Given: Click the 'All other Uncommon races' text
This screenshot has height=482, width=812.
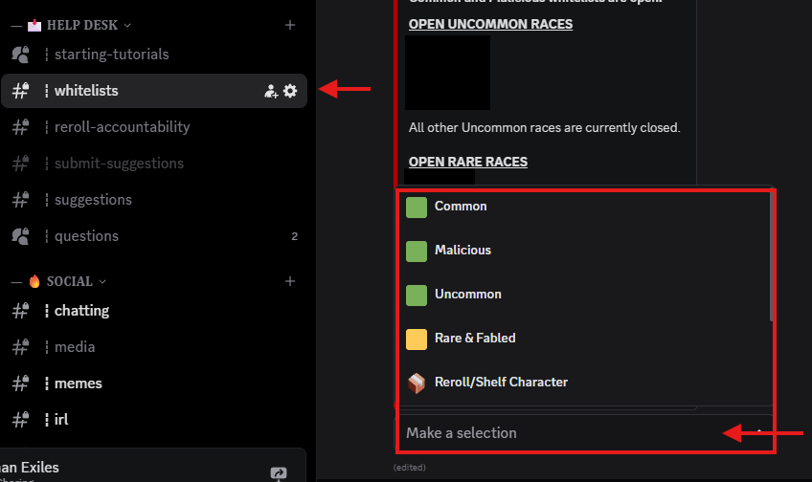Looking at the screenshot, I should (x=544, y=128).
